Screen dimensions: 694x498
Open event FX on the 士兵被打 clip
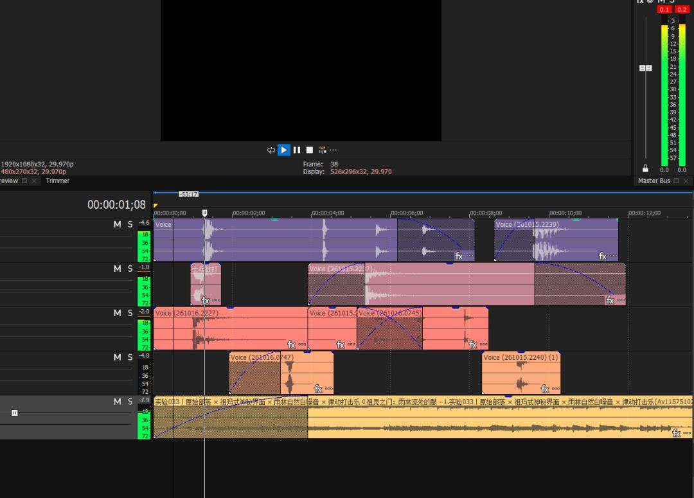pos(206,300)
